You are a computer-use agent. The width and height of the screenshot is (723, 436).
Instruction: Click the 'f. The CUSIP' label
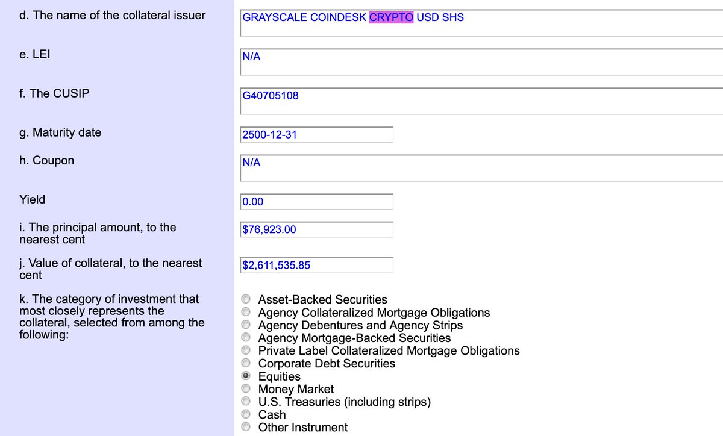(x=54, y=93)
